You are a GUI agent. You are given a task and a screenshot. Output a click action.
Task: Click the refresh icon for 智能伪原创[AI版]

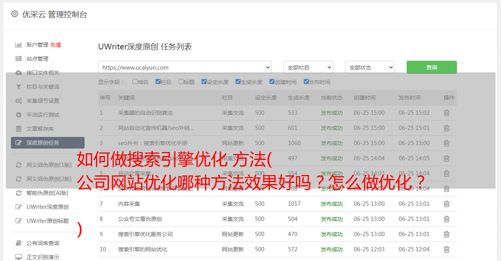pyautogui.click(x=18, y=193)
